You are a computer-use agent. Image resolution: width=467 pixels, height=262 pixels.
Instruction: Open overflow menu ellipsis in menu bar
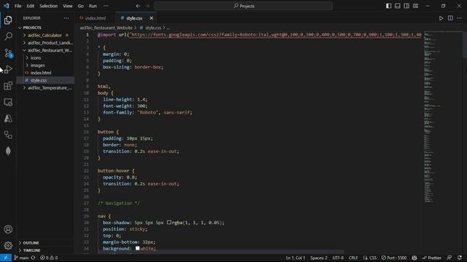pyautogui.click(x=106, y=6)
